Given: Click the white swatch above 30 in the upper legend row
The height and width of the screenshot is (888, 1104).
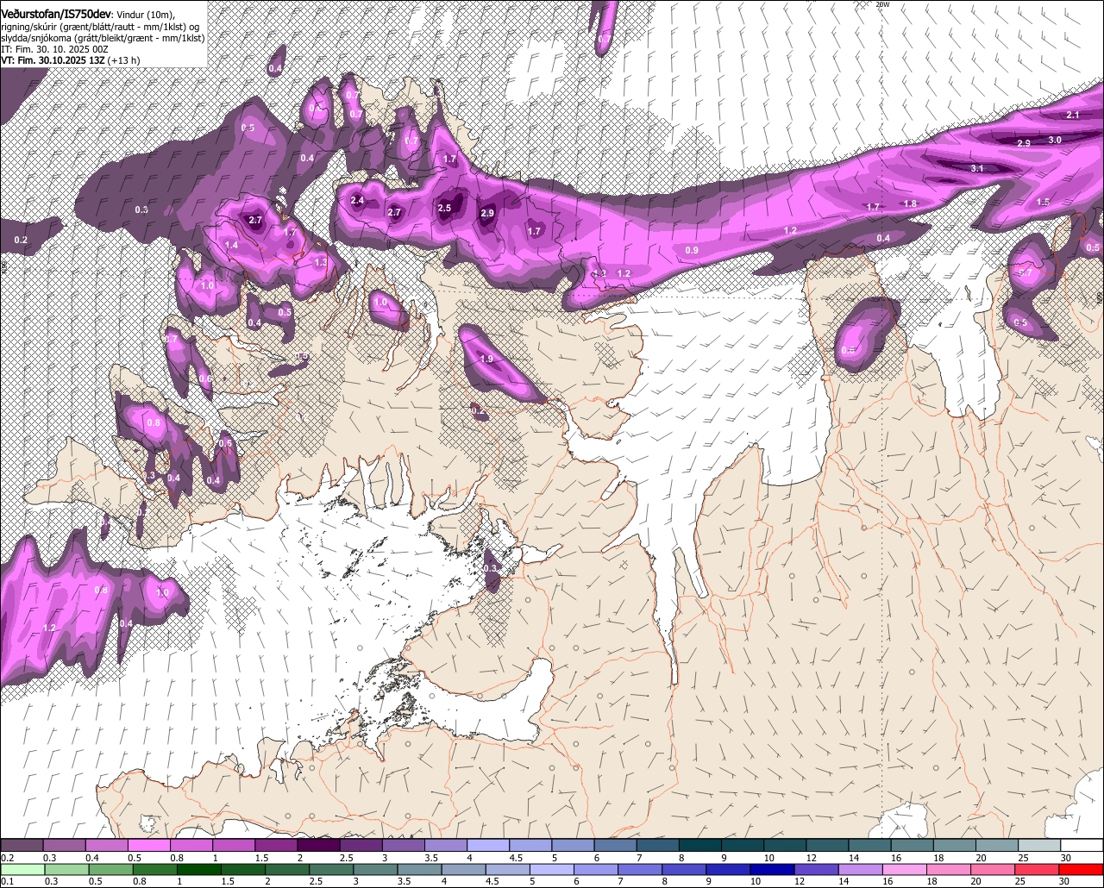Looking at the screenshot, I should (x=1082, y=845).
